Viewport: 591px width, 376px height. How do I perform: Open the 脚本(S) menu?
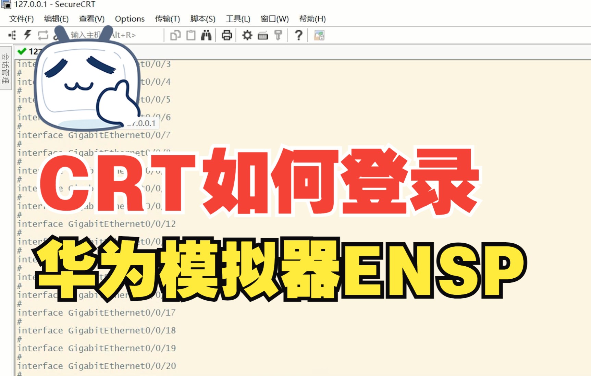203,19
